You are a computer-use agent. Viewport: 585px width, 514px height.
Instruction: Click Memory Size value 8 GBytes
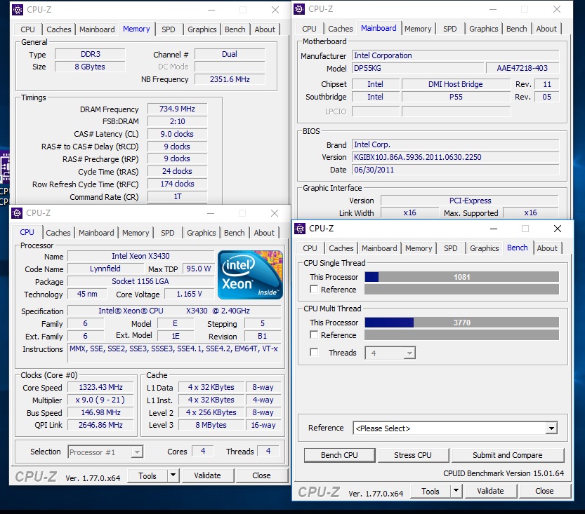point(91,67)
